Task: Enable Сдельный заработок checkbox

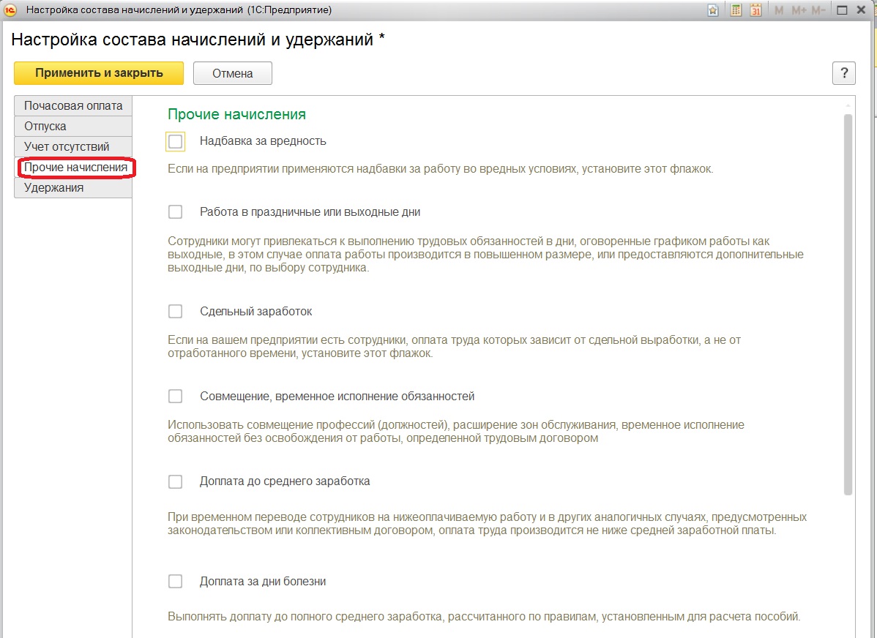Action: coord(176,312)
